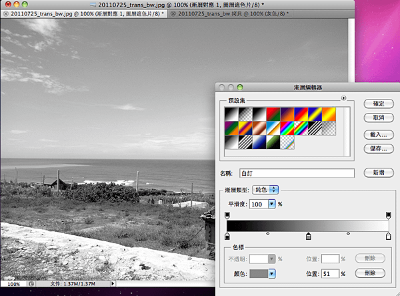Click on the black-to-white gradient bar
The height and width of the screenshot is (296, 400).
[307, 226]
